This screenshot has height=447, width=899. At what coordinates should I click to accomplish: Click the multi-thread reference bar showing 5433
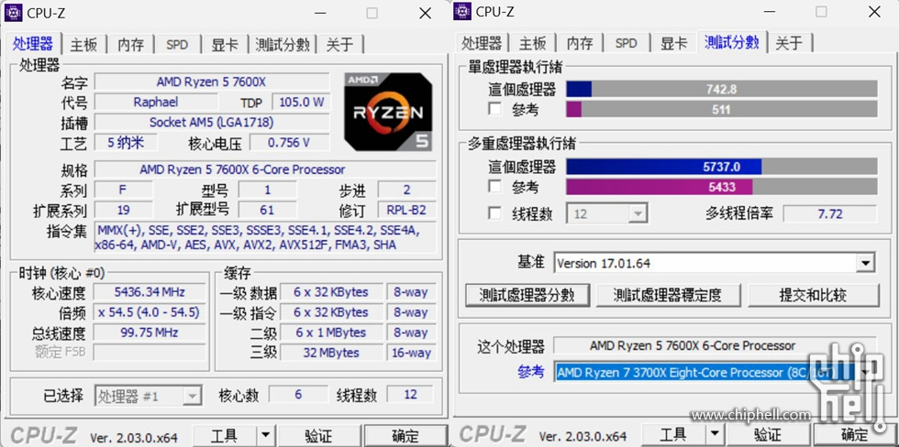(x=722, y=187)
